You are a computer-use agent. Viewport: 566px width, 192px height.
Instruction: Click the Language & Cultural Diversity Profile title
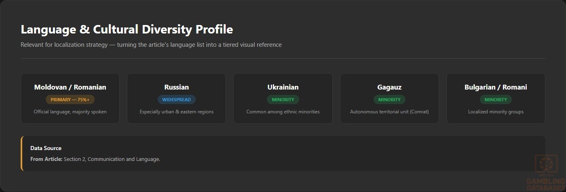(x=127, y=29)
